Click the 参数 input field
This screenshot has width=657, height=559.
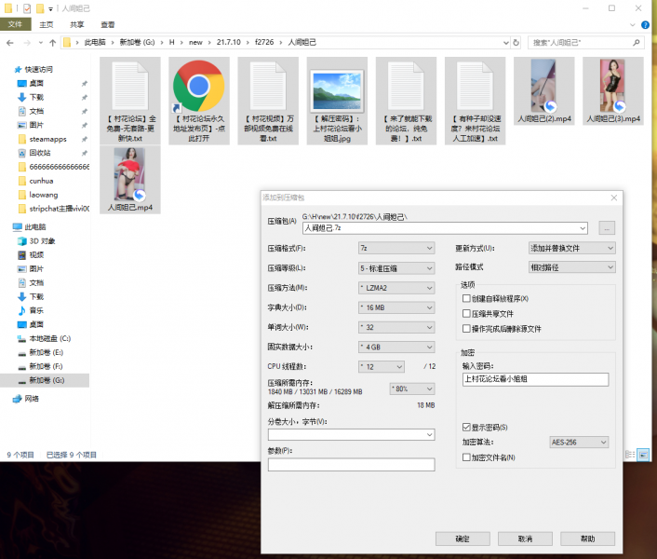tap(351, 465)
